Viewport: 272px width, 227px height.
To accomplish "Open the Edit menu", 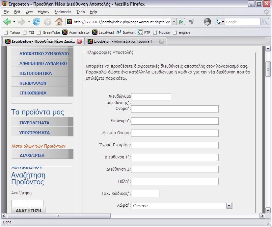I will (17, 12).
